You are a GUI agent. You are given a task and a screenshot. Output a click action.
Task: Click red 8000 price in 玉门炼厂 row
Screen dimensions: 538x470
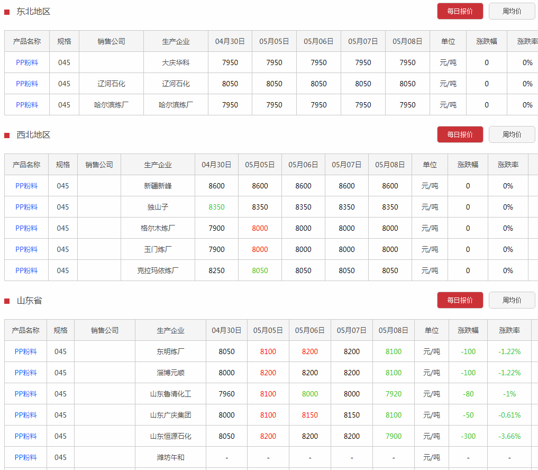tap(260, 250)
